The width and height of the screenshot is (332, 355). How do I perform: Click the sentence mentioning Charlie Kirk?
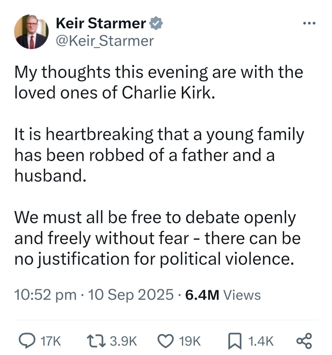tap(159, 82)
